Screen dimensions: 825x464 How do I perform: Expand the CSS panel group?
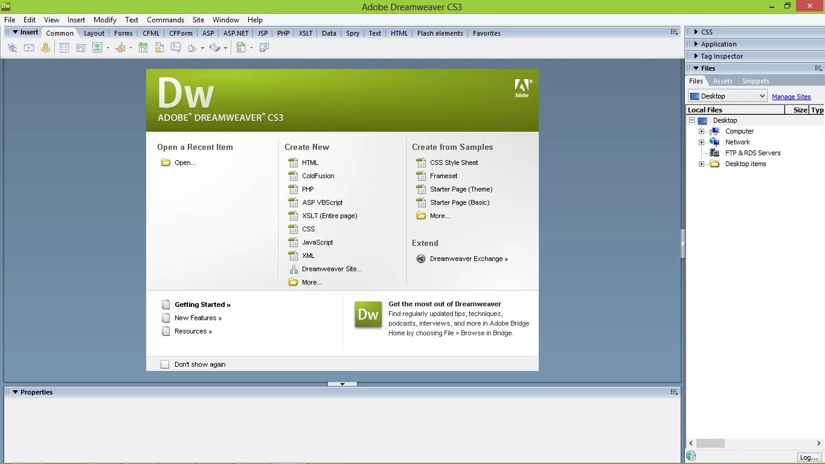pyautogui.click(x=696, y=32)
